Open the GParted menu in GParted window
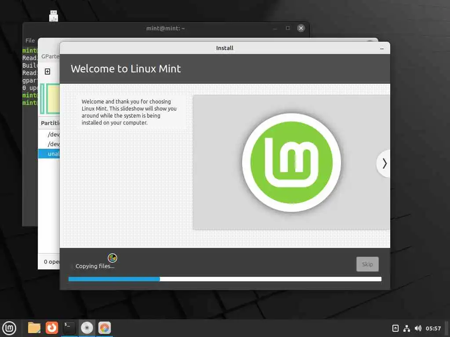Image resolution: width=450 pixels, height=337 pixels. click(50, 57)
